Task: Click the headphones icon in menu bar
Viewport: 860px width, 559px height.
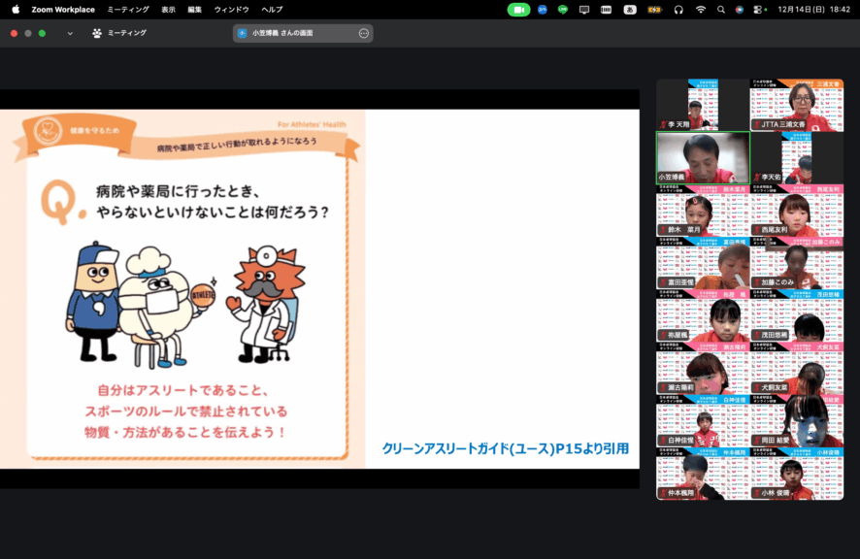Action: pyautogui.click(x=678, y=10)
